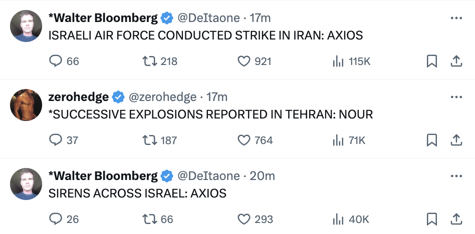
Task: Share zerohedge's Tehran explosions tweet
Action: [x=456, y=140]
